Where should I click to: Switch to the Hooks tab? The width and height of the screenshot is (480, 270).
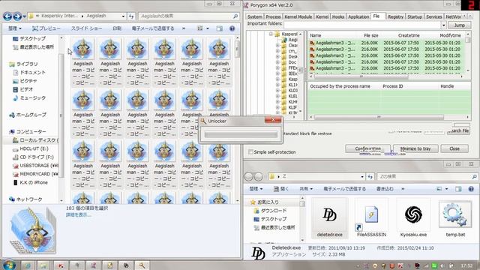(x=338, y=16)
